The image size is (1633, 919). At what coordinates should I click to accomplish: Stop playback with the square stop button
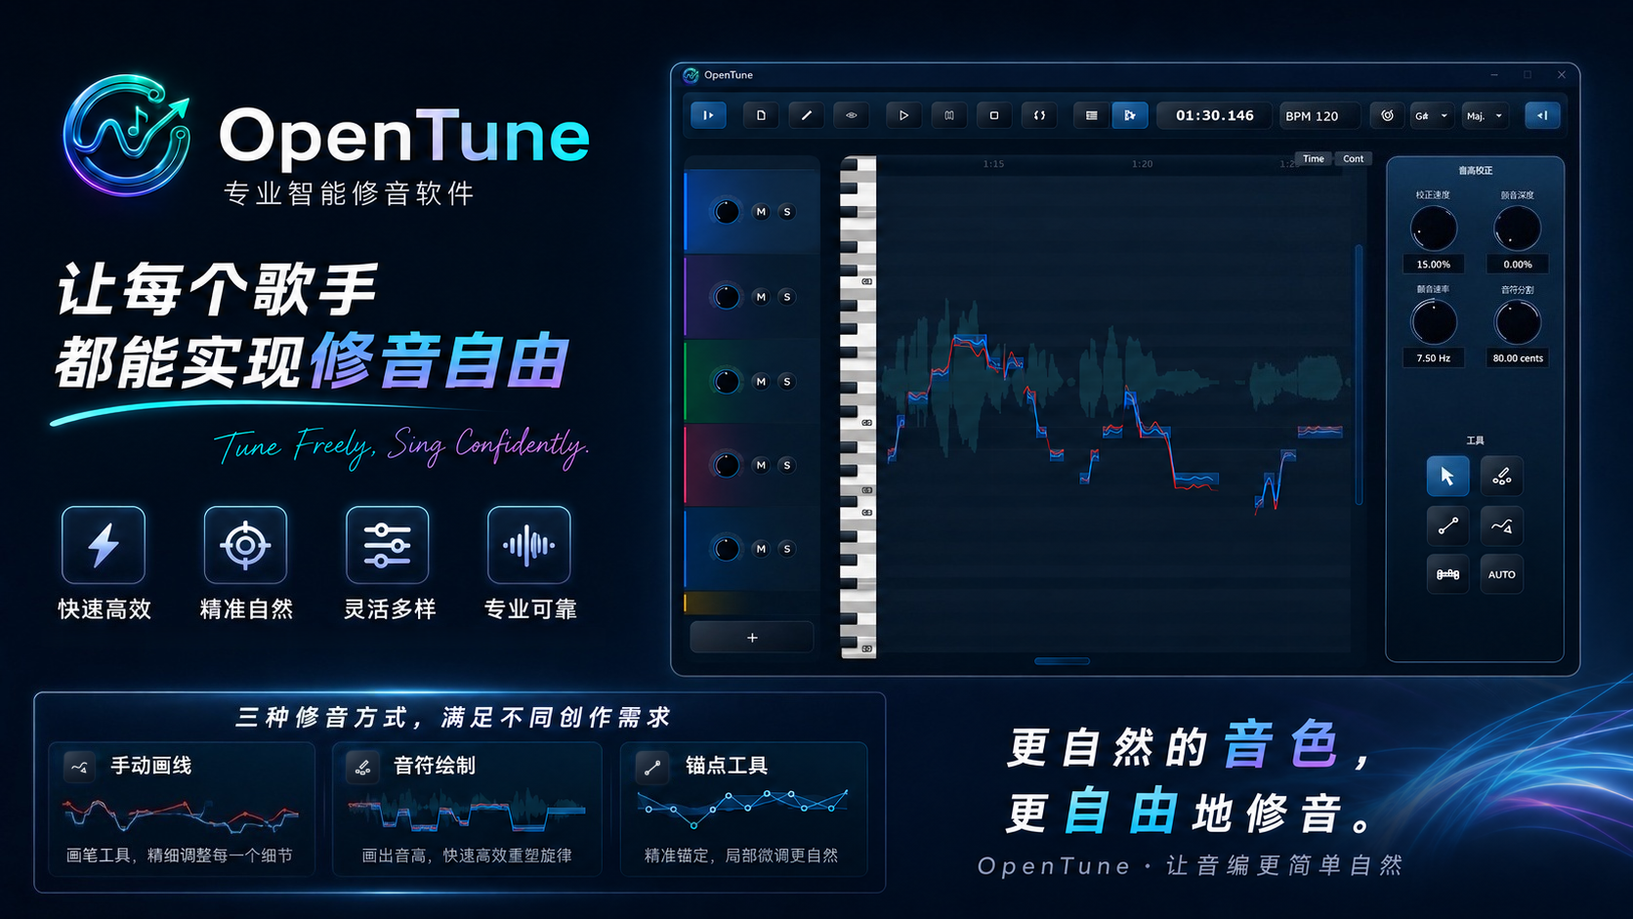994,115
